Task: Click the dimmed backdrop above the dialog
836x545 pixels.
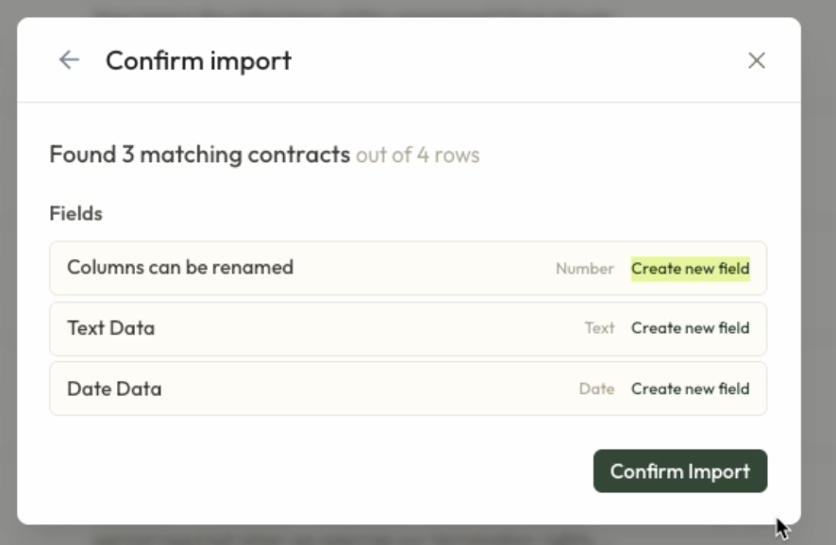Action: coord(415,8)
